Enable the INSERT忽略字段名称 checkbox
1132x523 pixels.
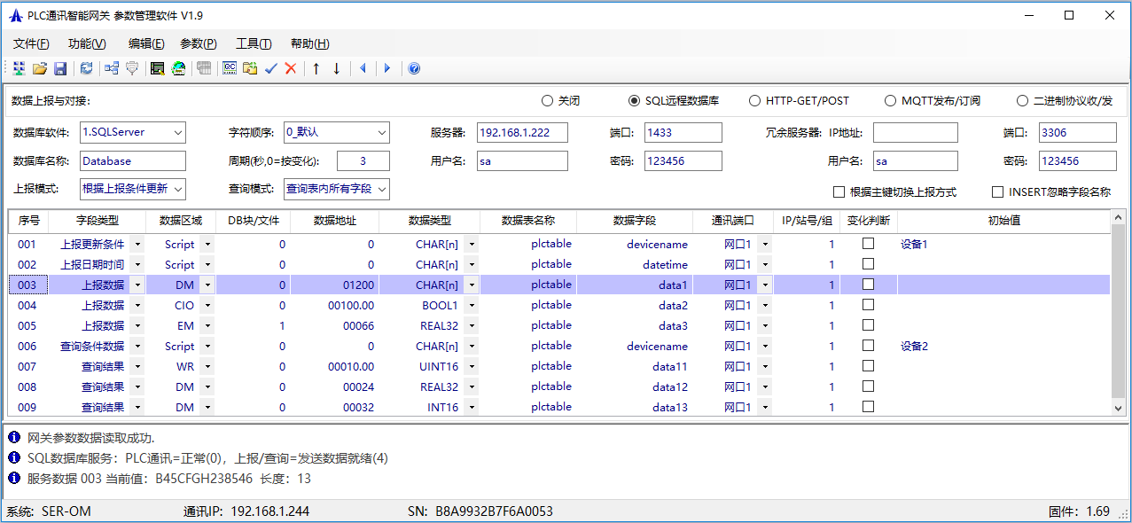(x=997, y=191)
